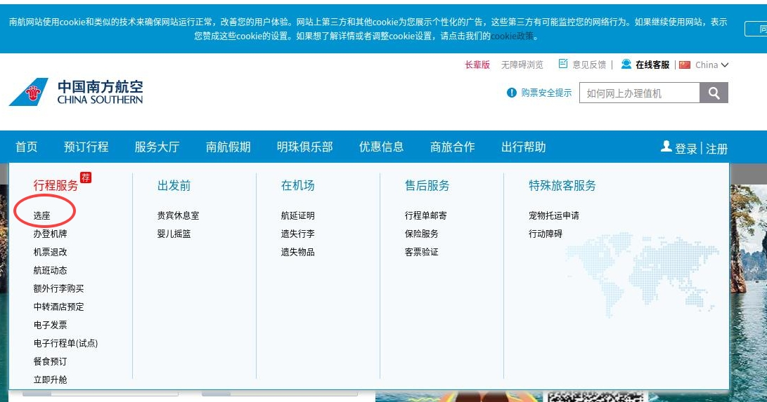767x402 pixels.
Task: Click the magnifier search button
Action: tap(714, 93)
